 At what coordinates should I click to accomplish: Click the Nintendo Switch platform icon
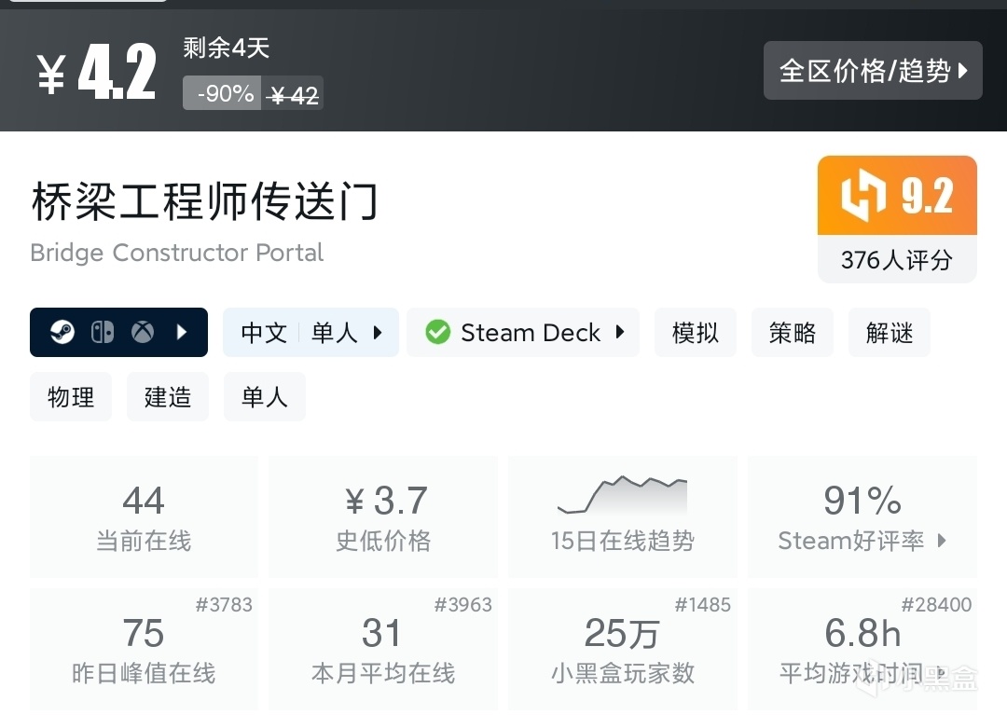(x=103, y=333)
